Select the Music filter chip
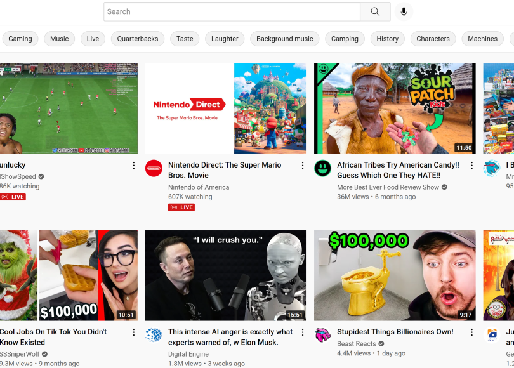This screenshot has width=514, height=368. pyautogui.click(x=59, y=39)
